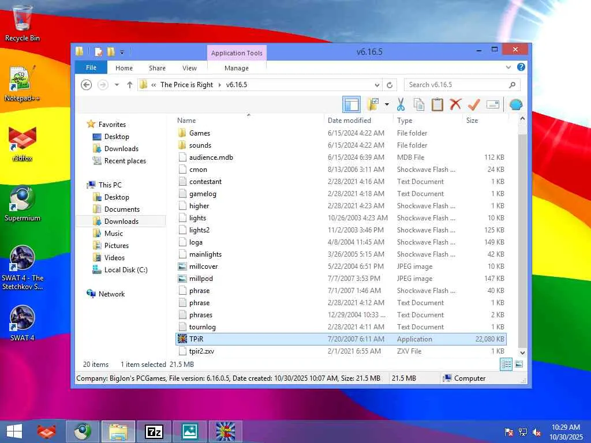This screenshot has height=443, width=591.
Task: Click The Price is Right breadcrumb
Action: click(x=186, y=85)
